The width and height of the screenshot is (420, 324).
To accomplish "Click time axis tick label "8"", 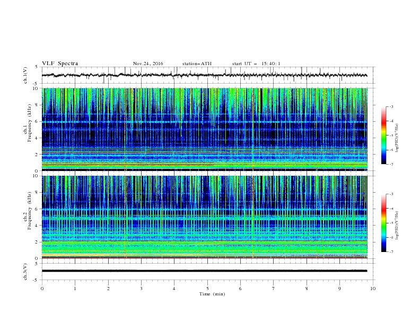I will point(307,289).
